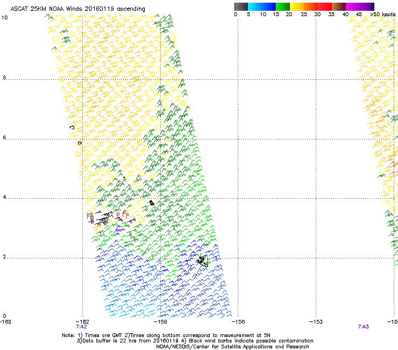Click the '15' label under the color bar
Viewport: 398px width, 350px height.
[x=276, y=15]
